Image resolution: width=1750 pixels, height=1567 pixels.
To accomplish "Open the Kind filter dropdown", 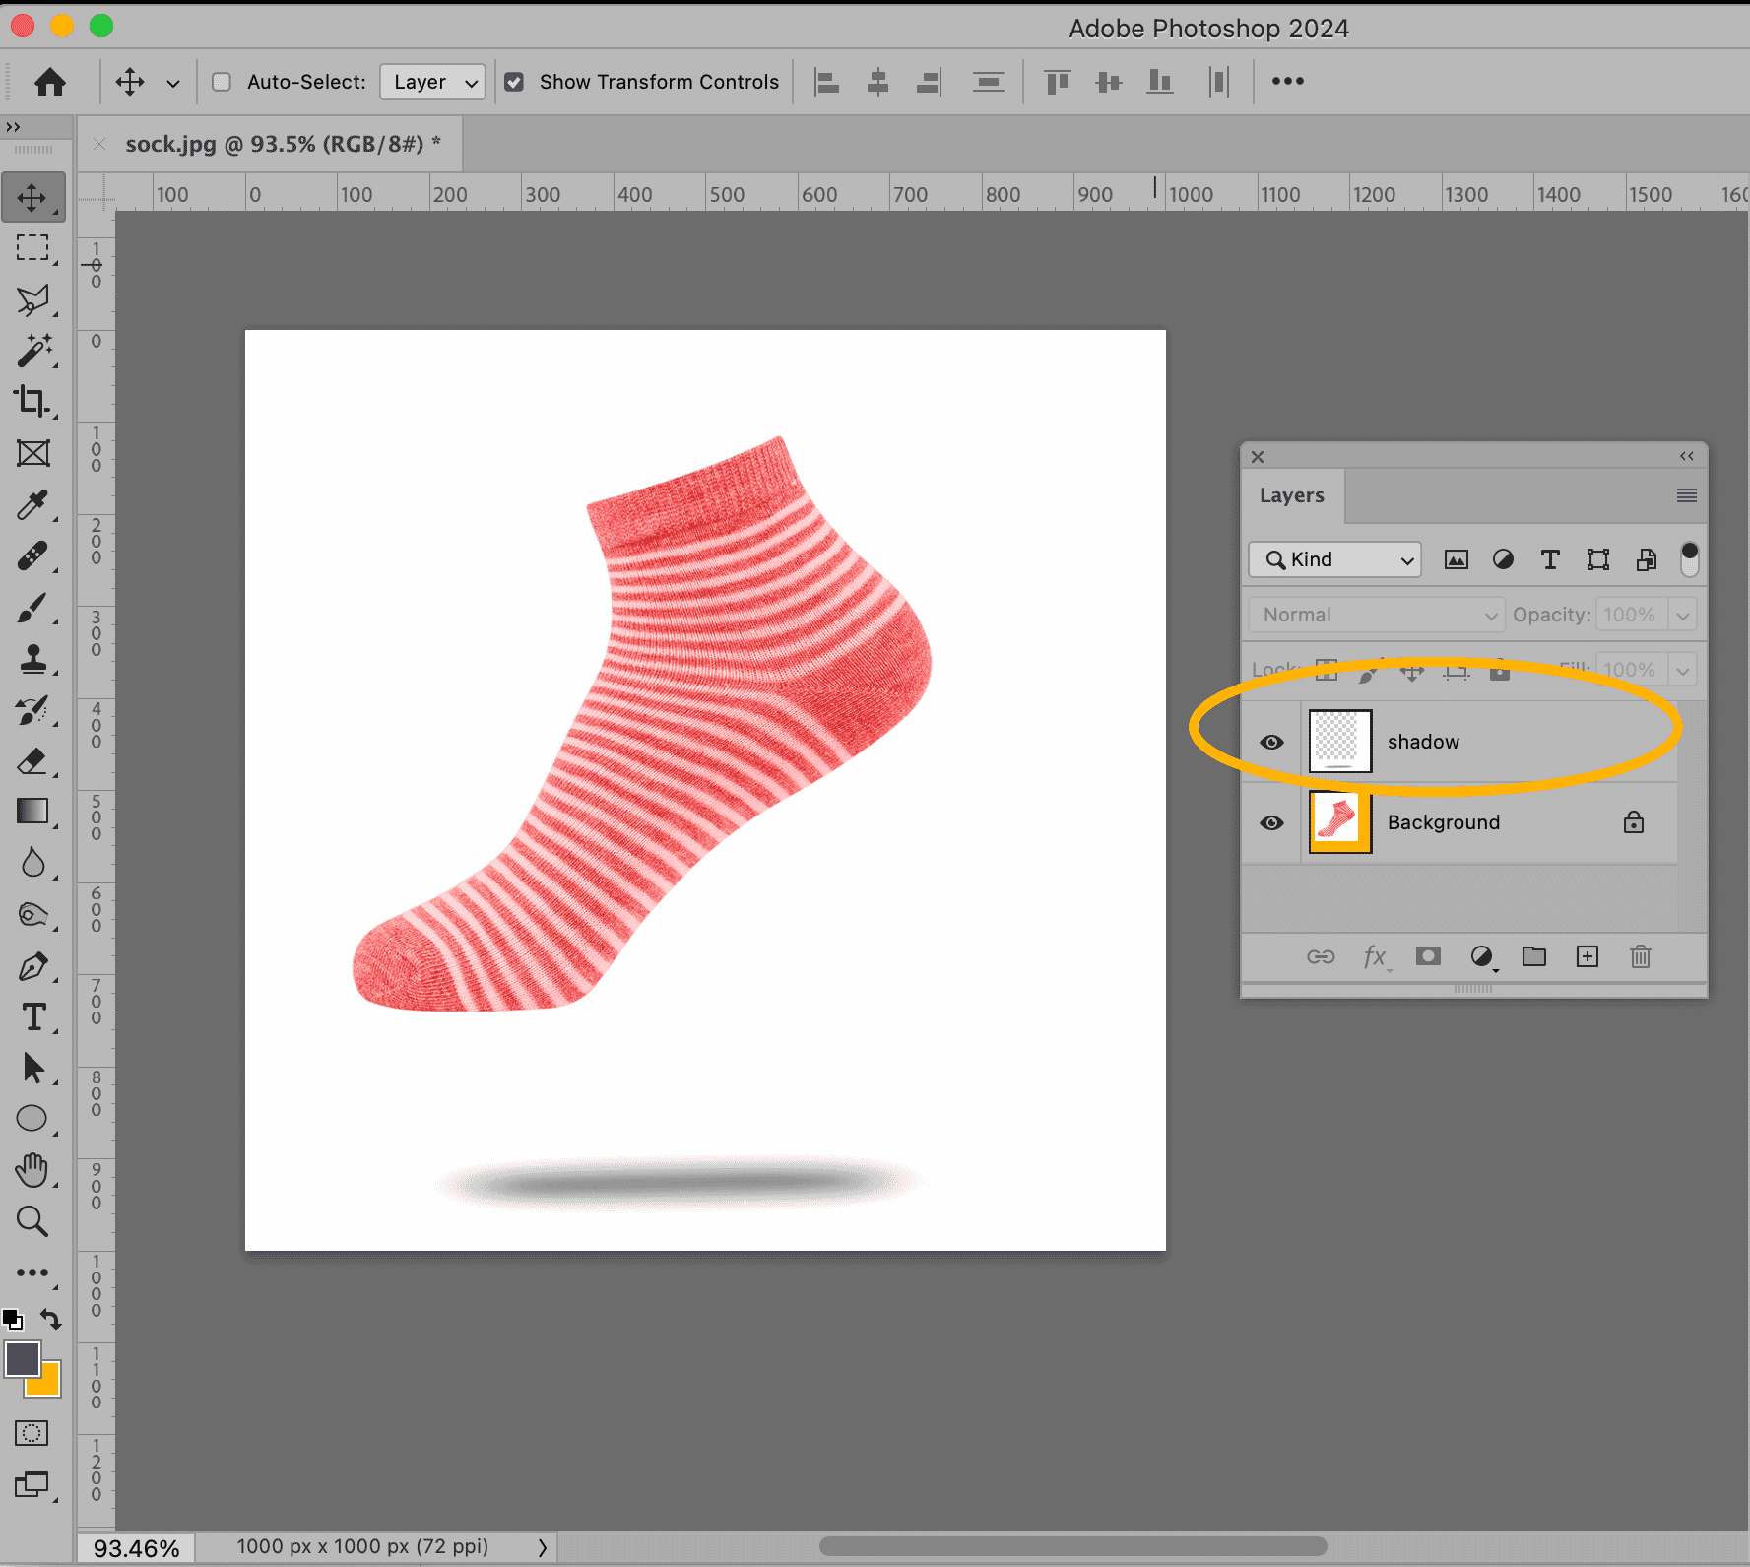I will tap(1334, 559).
